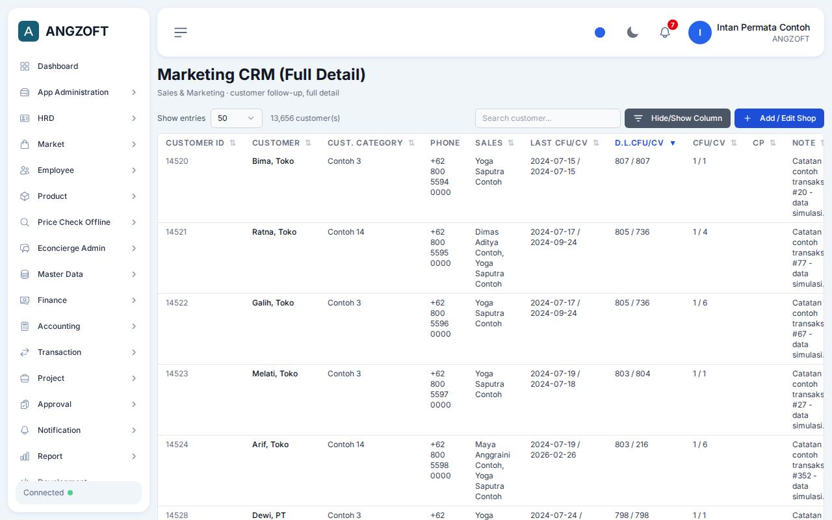Click the blue theme color dot

coord(600,32)
